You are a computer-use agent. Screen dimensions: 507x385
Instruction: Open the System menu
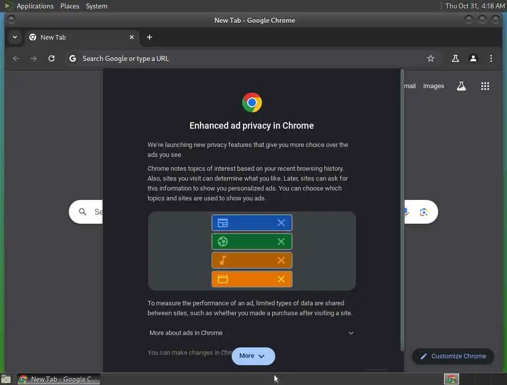97,6
